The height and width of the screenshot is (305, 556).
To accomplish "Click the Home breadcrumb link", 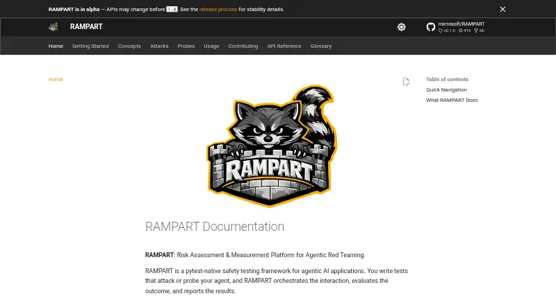I will point(56,79).
